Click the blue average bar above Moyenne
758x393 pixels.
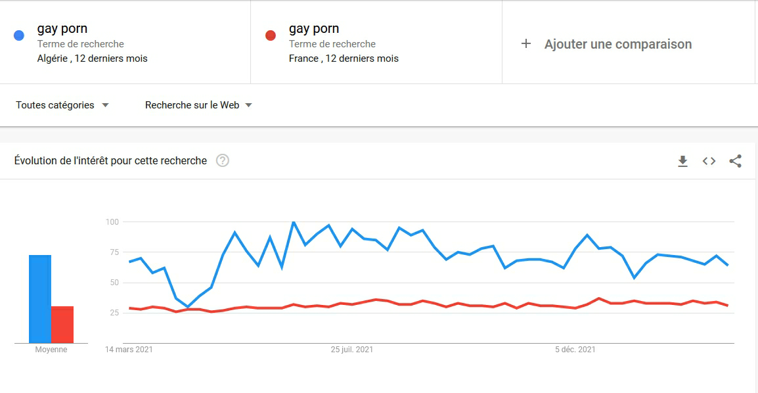[40, 299]
